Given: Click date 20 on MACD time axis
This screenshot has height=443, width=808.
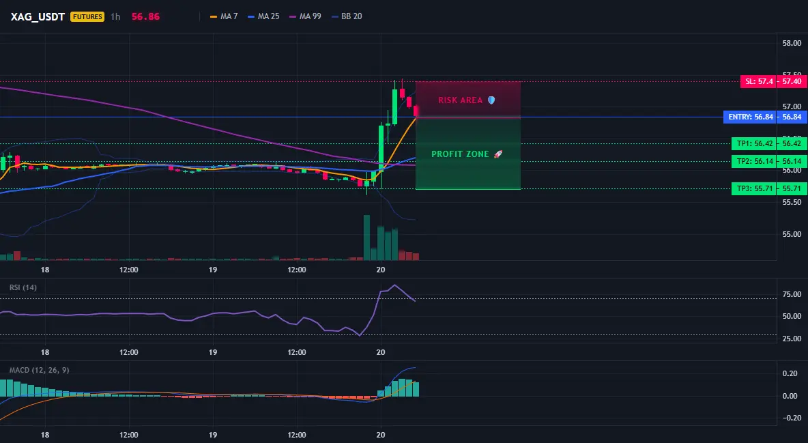Looking at the screenshot, I should pyautogui.click(x=381, y=435).
